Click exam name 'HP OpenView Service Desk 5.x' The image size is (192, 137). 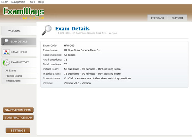82,50
